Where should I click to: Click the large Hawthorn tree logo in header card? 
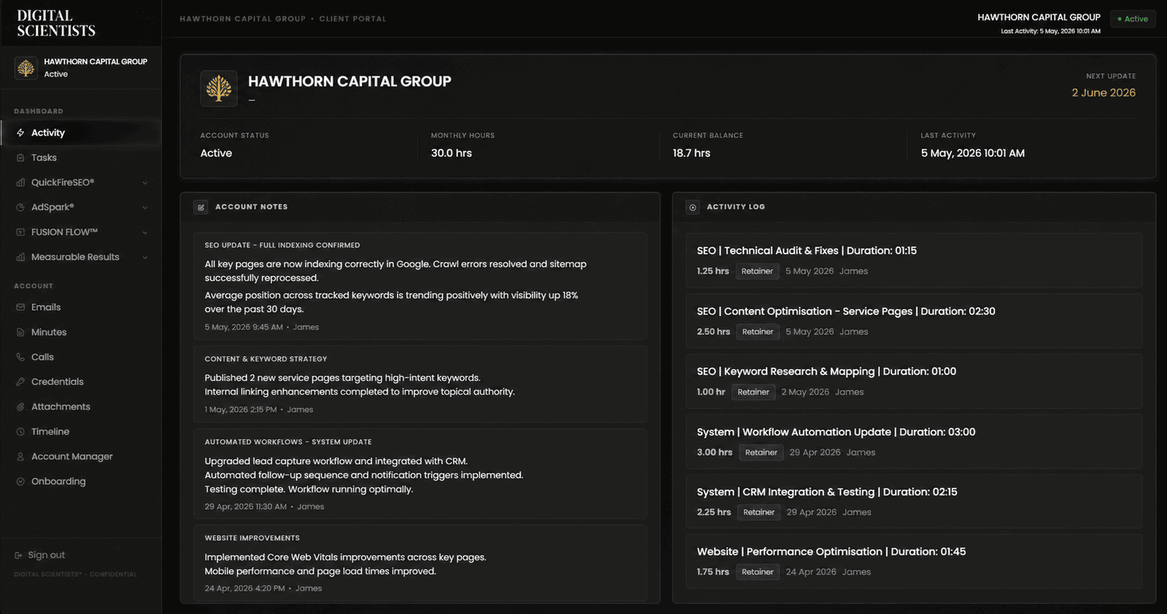[219, 89]
